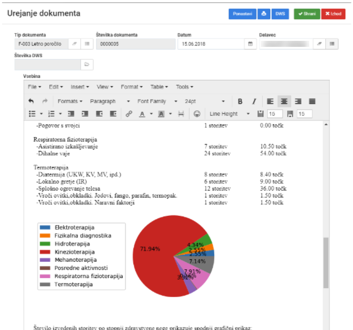
Task: Apply the background highlight color swatch
Action: [x=161, y=114]
